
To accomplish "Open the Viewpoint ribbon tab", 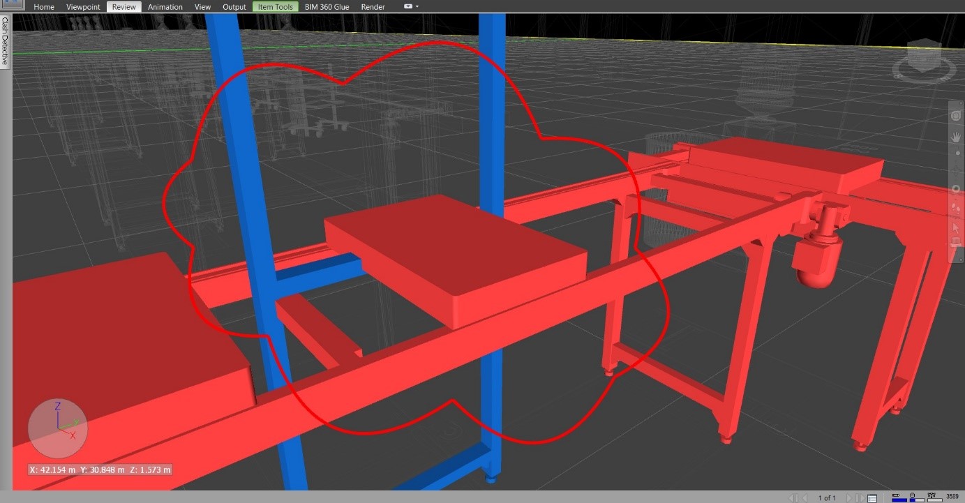I will click(83, 7).
